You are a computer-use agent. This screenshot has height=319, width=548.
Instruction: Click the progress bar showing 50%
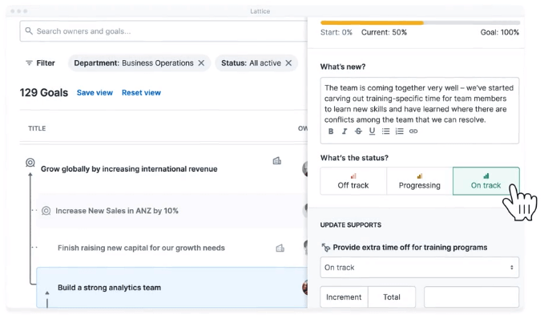click(420, 22)
